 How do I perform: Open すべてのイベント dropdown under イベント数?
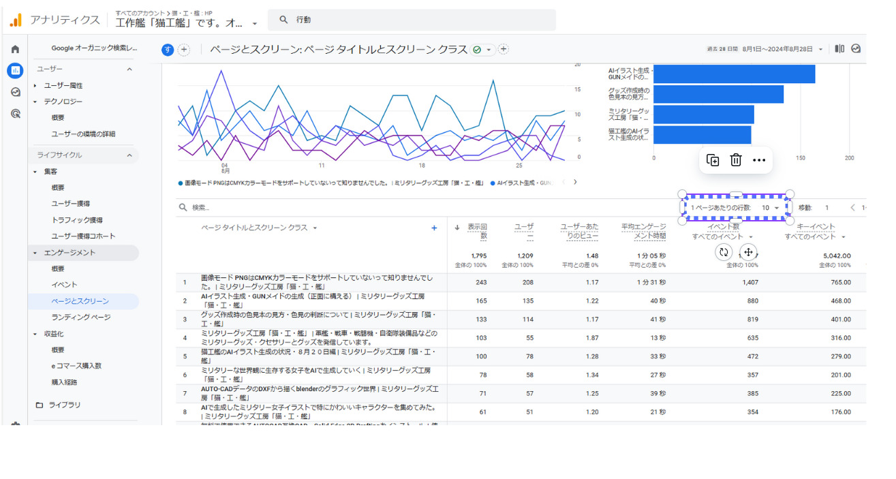pyautogui.click(x=722, y=237)
